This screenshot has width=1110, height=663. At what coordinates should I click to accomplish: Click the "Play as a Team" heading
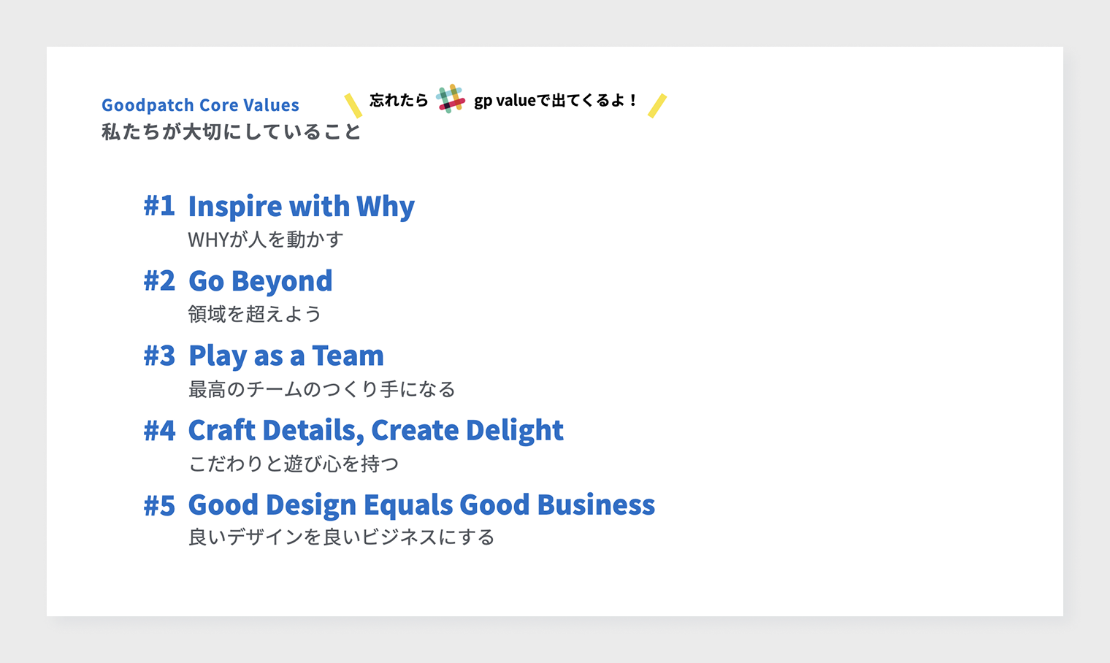tap(286, 356)
